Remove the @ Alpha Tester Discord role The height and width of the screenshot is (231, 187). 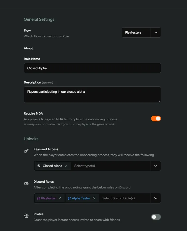[94, 198]
